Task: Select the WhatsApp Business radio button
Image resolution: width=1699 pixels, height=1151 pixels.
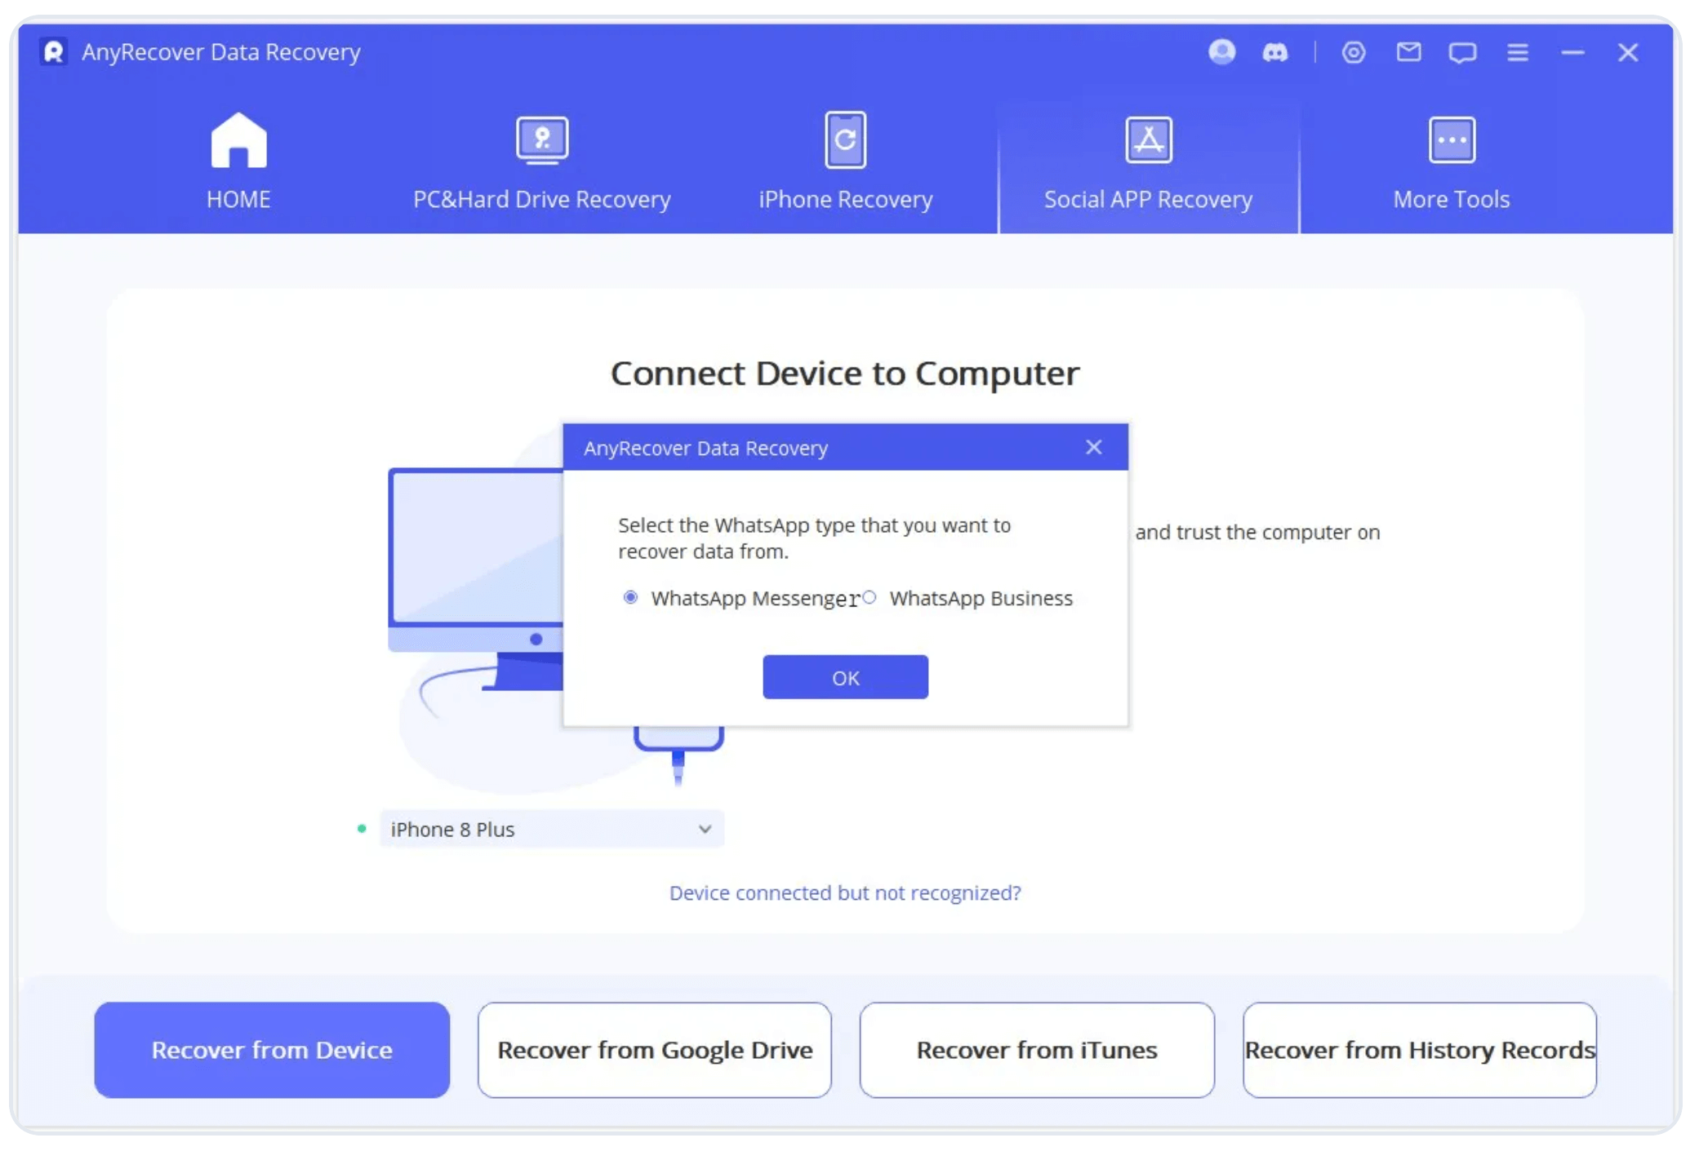Action: coord(870,598)
